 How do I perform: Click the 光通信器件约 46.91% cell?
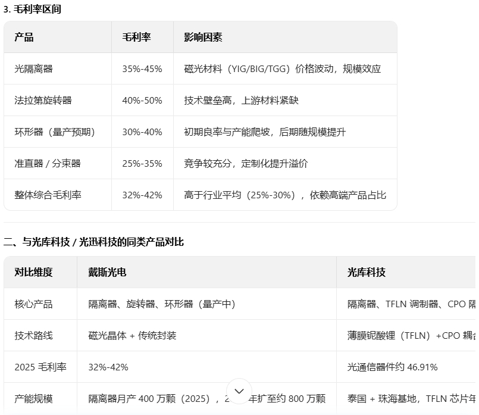coord(393,367)
